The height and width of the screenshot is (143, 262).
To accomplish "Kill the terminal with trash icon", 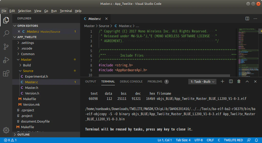I will [x=239, y=81].
